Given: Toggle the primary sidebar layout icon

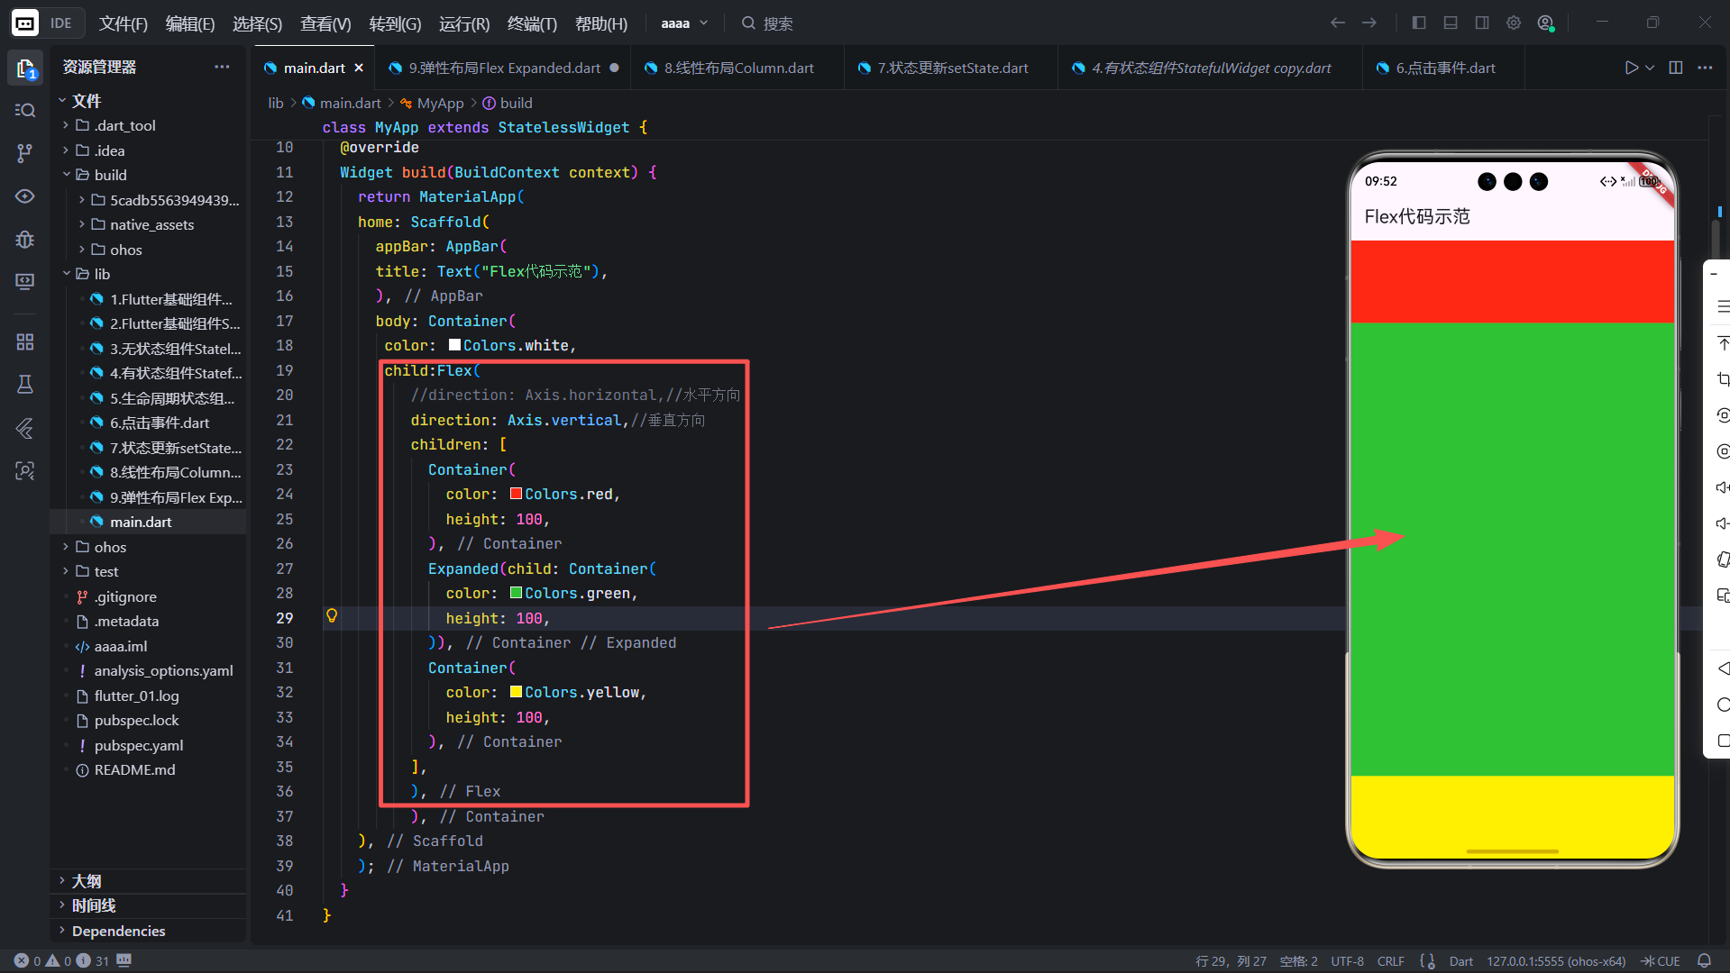Looking at the screenshot, I should pyautogui.click(x=1419, y=23).
